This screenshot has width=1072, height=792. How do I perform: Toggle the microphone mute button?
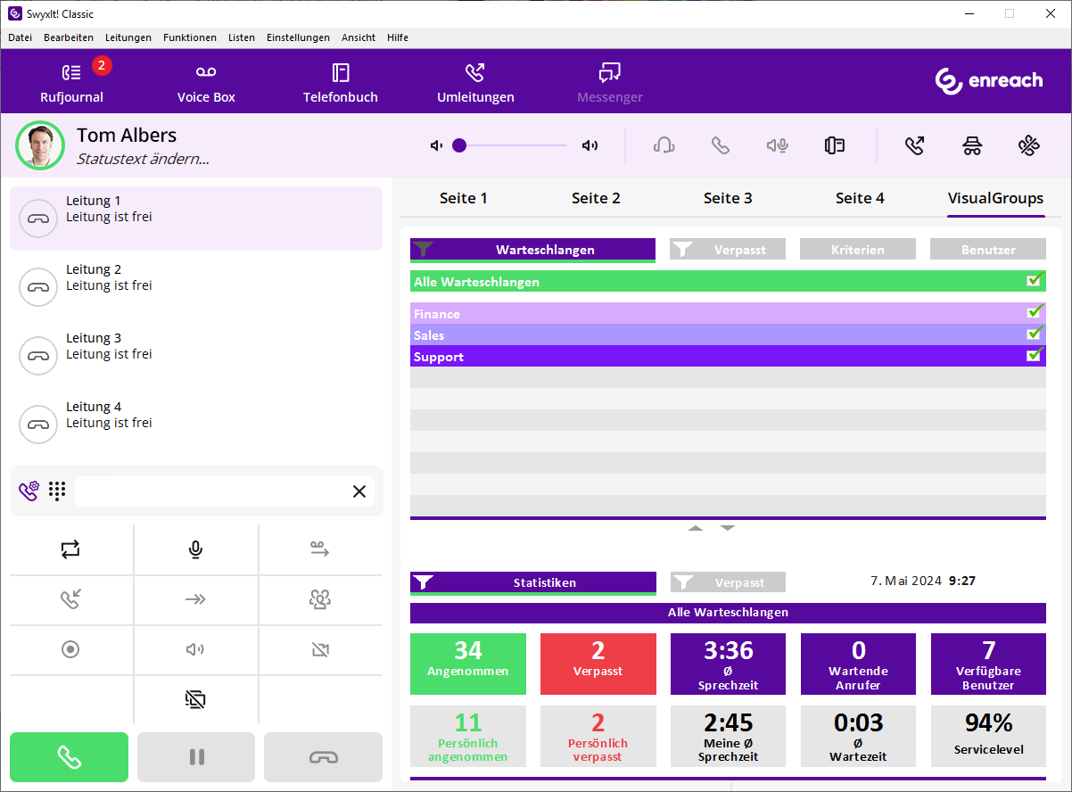[x=196, y=549]
